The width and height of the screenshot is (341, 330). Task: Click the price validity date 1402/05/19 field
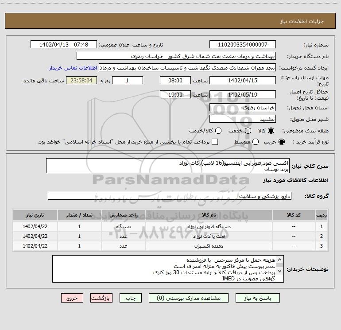pyautogui.click(x=243, y=95)
